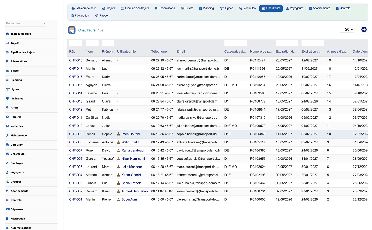Screen dimensions: 372x230
Task: Click user icon beside Rania Jendoubi
Action: 118,150
